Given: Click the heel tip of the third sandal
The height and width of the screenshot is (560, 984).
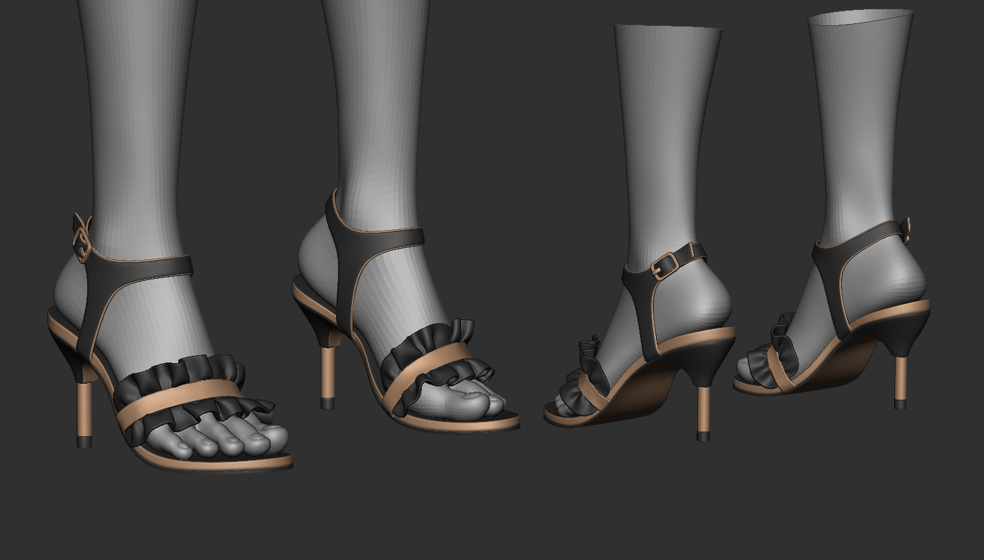Looking at the screenshot, I should pyautogui.click(x=703, y=436).
